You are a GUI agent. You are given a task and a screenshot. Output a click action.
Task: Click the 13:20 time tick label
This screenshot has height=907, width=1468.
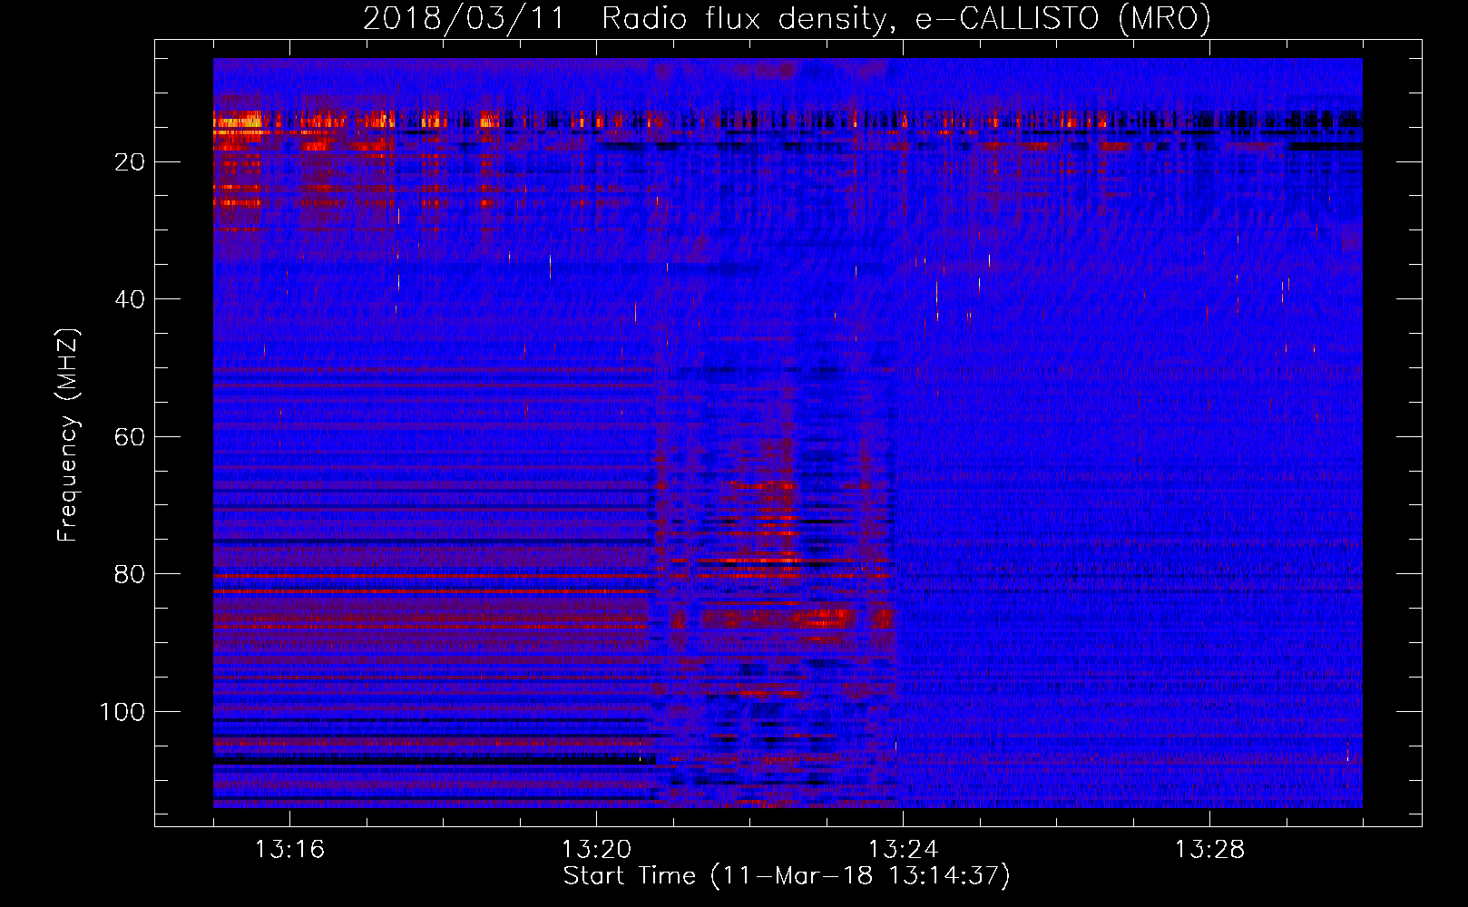(x=596, y=850)
